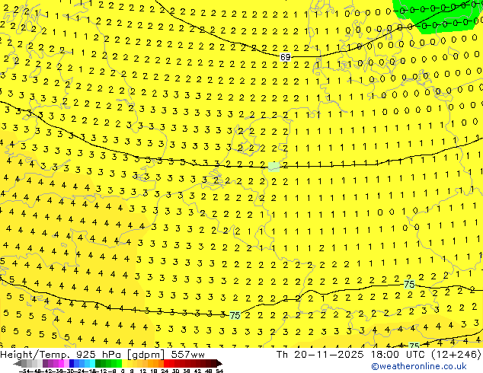Click the forecast date 'Th 20-11-2025 18:00 UTC'

[x=351, y=355]
